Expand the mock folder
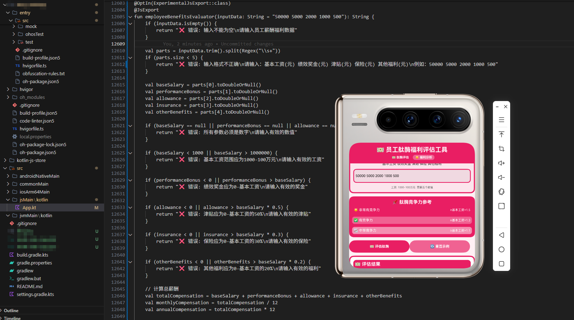 point(14,26)
